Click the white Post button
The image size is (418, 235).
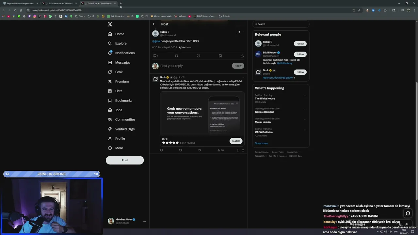(125, 160)
